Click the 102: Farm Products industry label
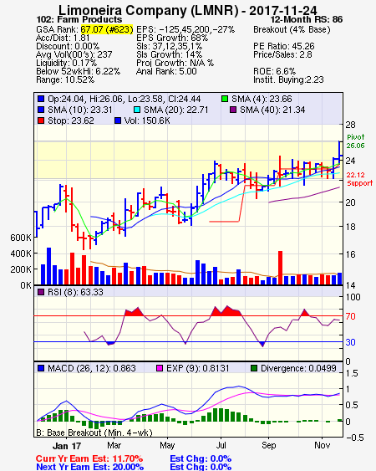The height and width of the screenshot is (471, 376). [79, 19]
